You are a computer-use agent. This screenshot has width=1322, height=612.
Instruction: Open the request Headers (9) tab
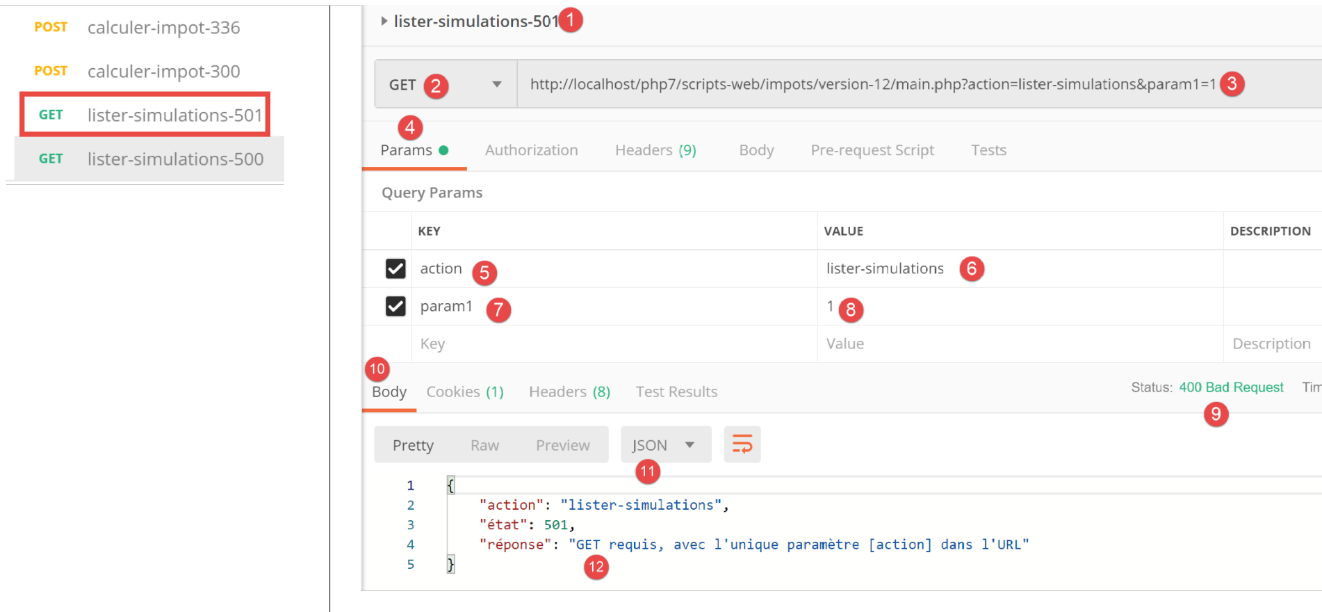pyautogui.click(x=655, y=150)
